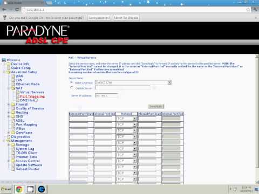259x194 pixels.
Task: Open Quality of Service page
Action: [x=30, y=108]
